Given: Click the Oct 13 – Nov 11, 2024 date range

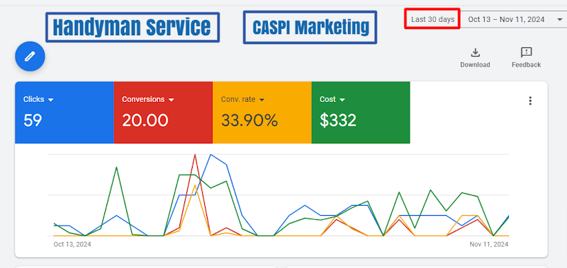Looking at the screenshot, I should coord(506,20).
